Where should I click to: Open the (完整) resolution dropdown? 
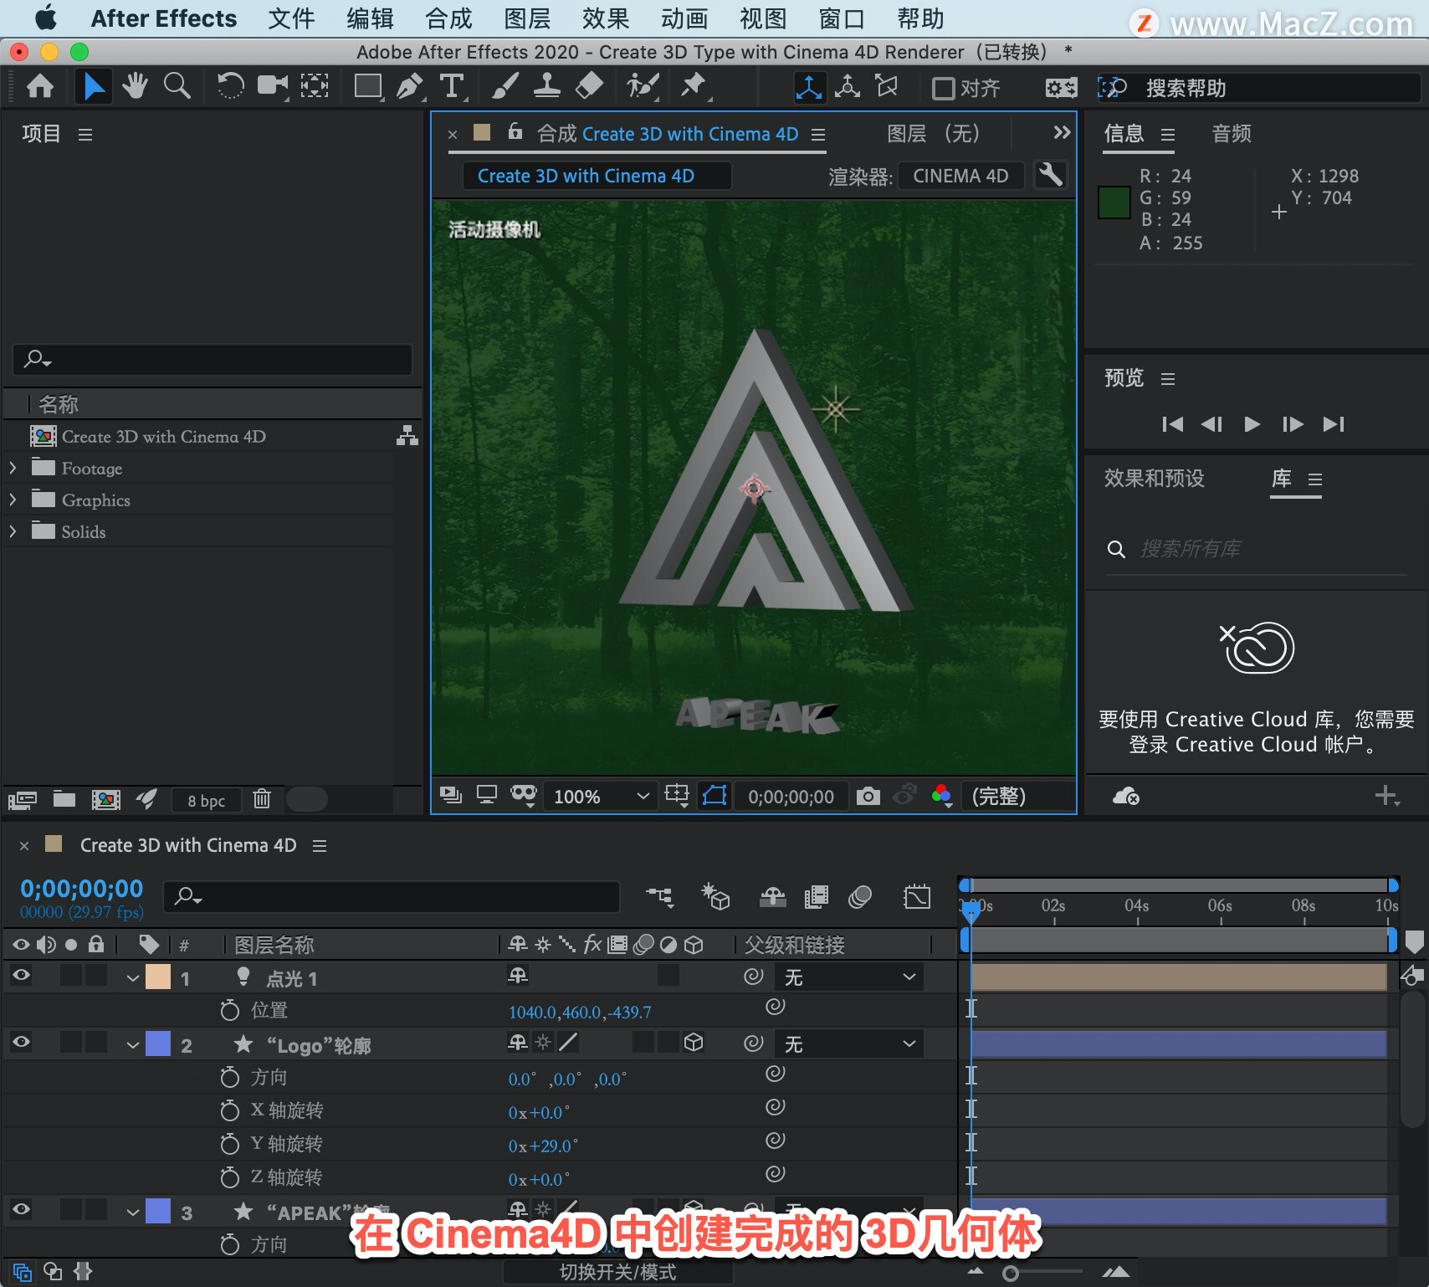pyautogui.click(x=1017, y=796)
